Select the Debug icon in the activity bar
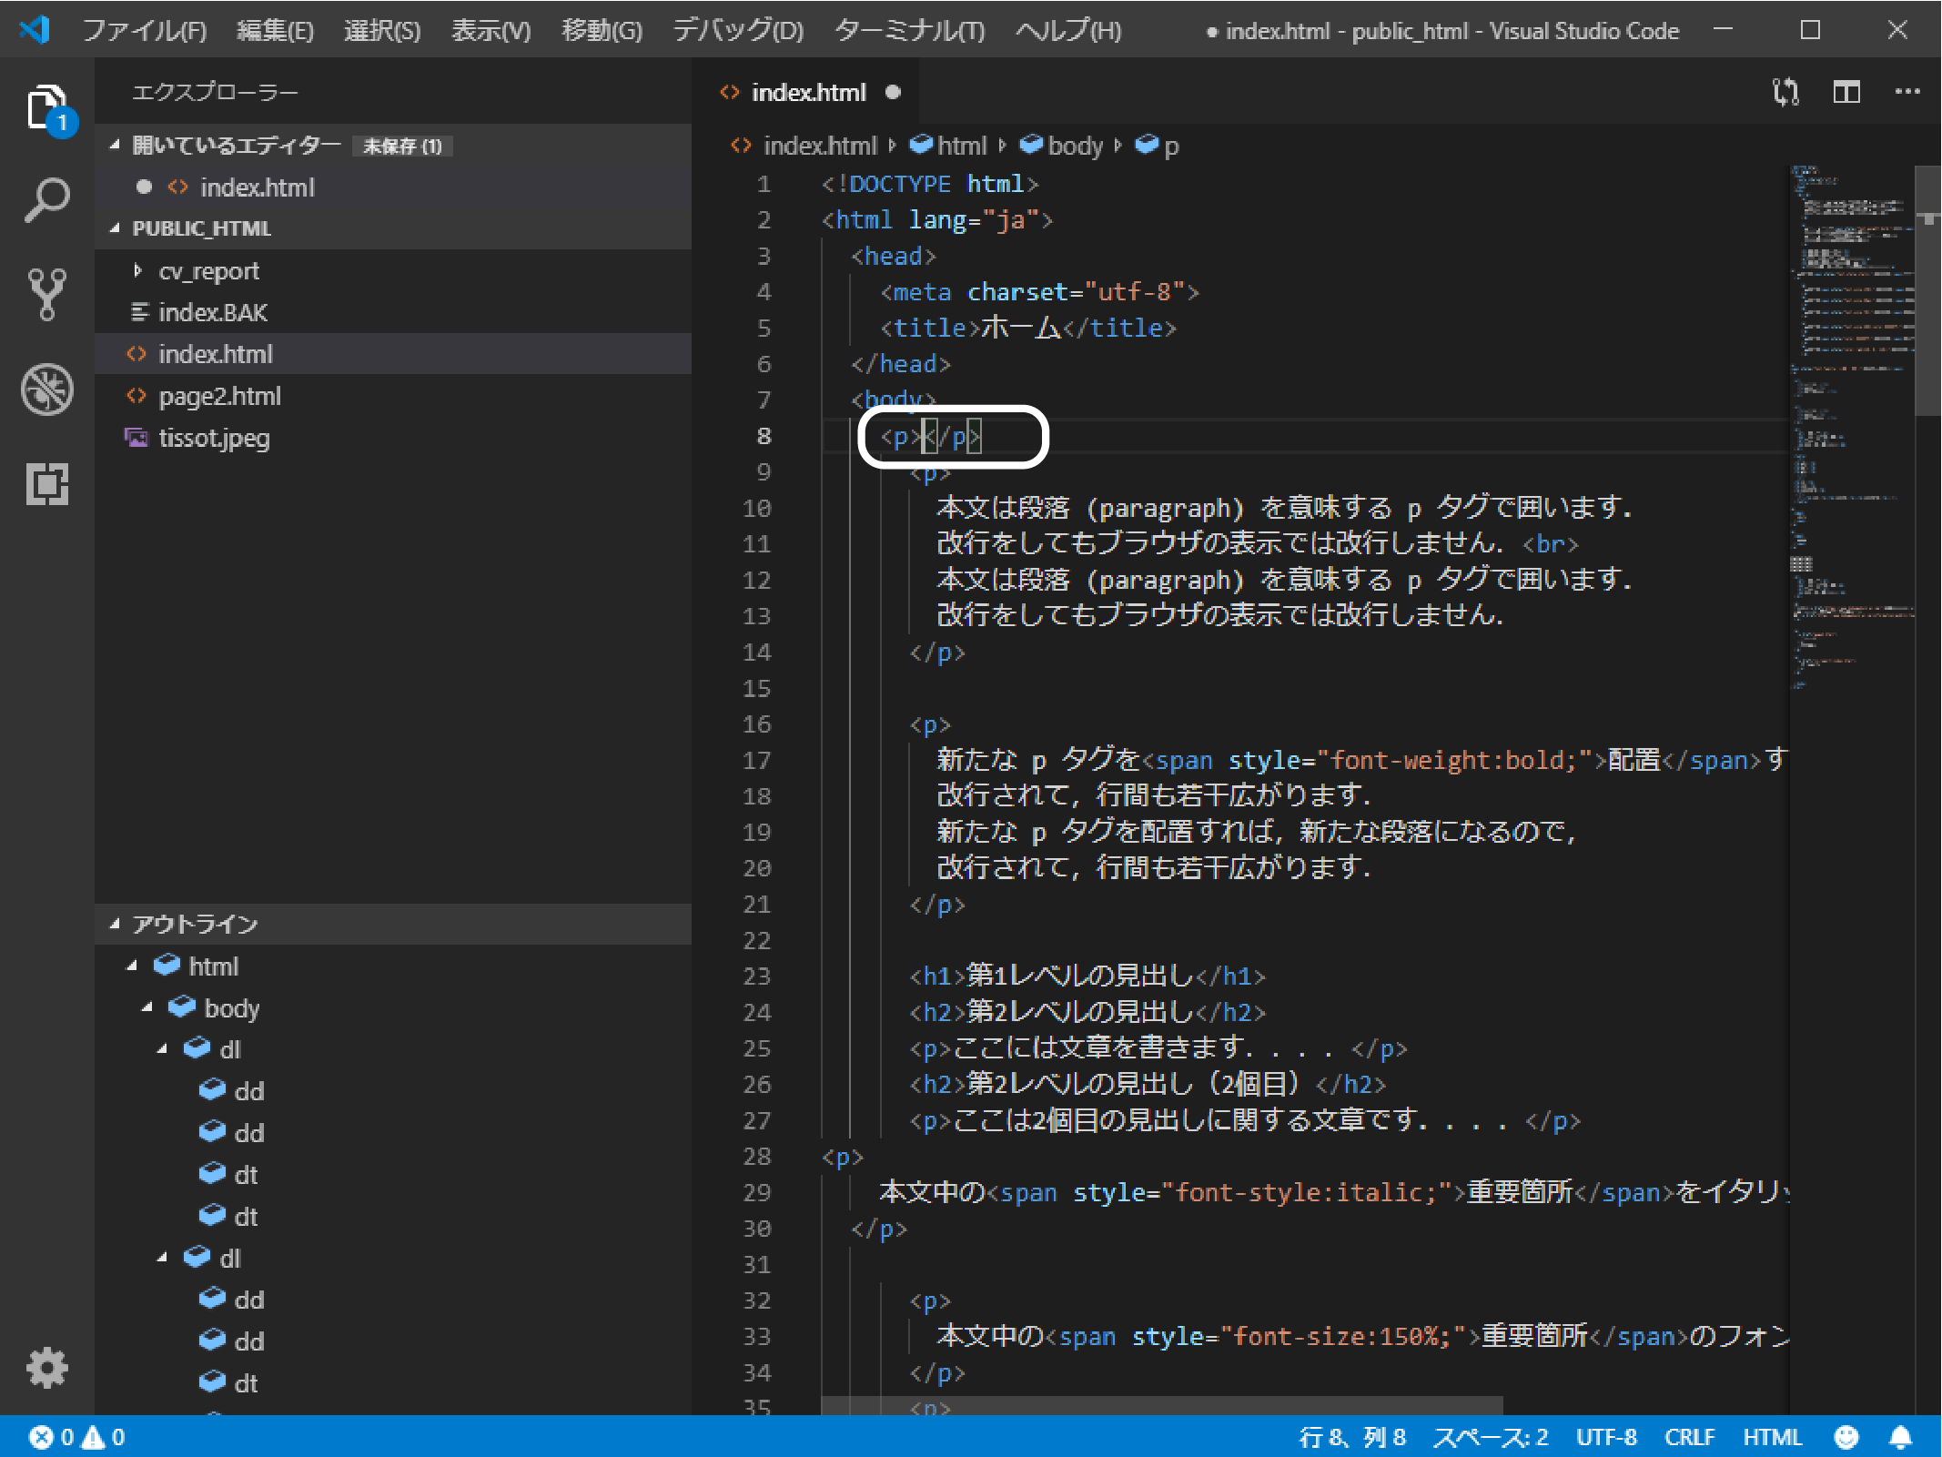 [x=46, y=390]
